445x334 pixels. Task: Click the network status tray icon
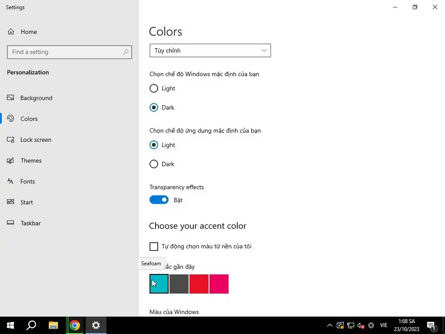[x=351, y=325]
